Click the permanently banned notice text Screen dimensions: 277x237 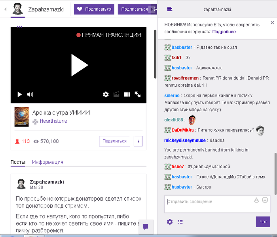[206, 153]
